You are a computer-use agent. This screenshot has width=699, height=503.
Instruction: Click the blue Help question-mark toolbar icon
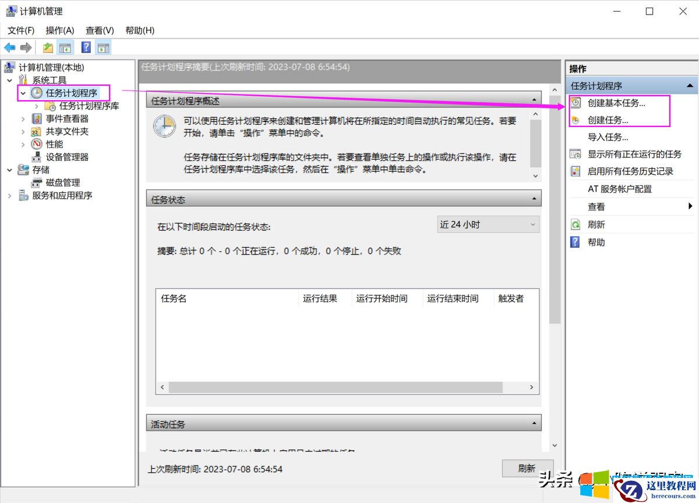[86, 48]
